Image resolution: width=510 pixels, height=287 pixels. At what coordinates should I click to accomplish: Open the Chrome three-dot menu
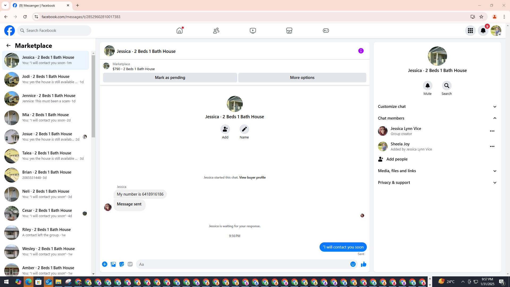(504, 17)
